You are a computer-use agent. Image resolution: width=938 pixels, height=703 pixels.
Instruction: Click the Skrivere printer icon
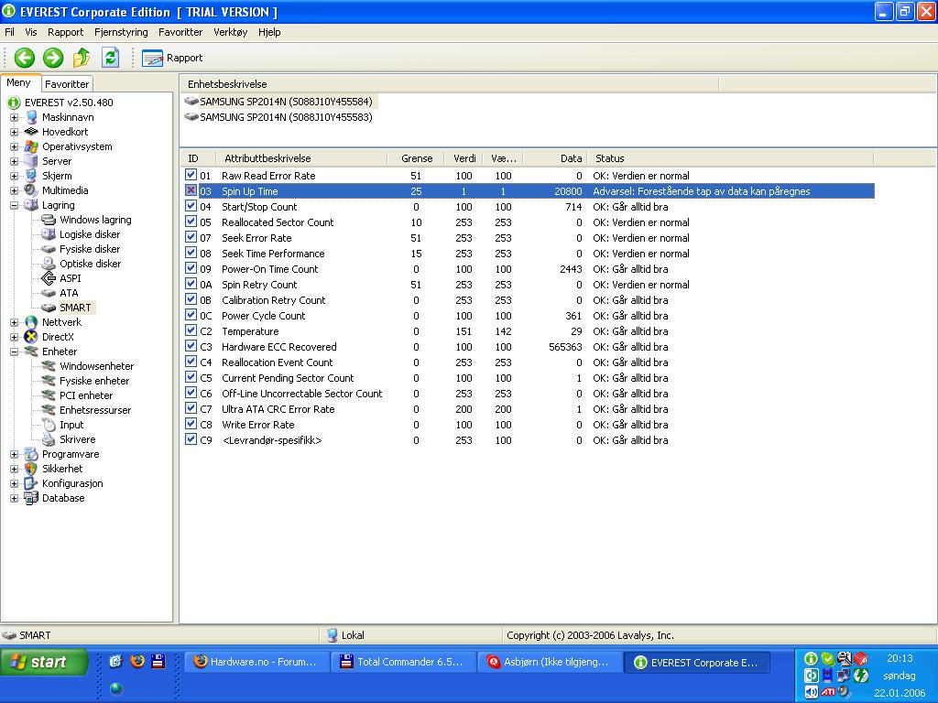(49, 439)
